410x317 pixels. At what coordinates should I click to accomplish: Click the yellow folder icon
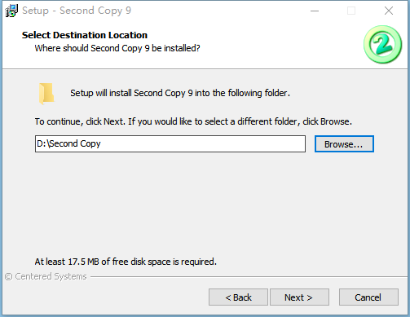pyautogui.click(x=46, y=94)
